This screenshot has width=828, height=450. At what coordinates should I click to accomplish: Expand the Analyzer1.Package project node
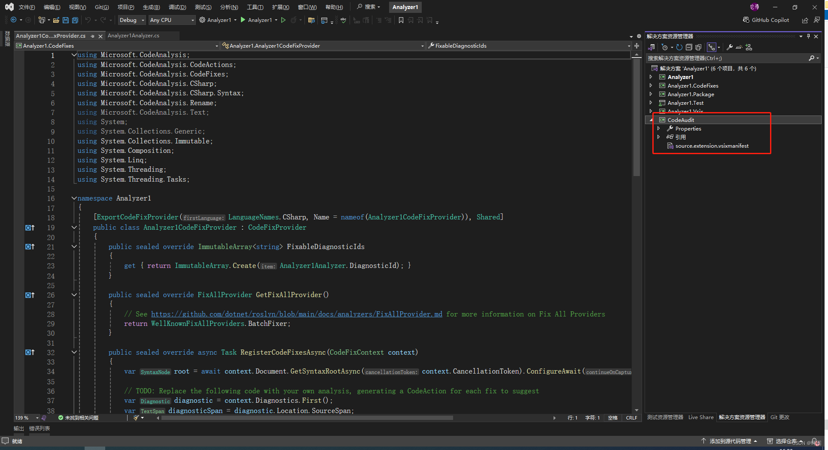point(651,94)
